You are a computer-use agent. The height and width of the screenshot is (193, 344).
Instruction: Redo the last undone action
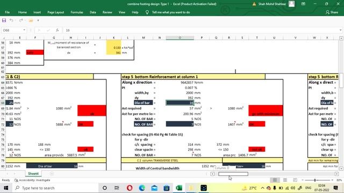[21, 20]
